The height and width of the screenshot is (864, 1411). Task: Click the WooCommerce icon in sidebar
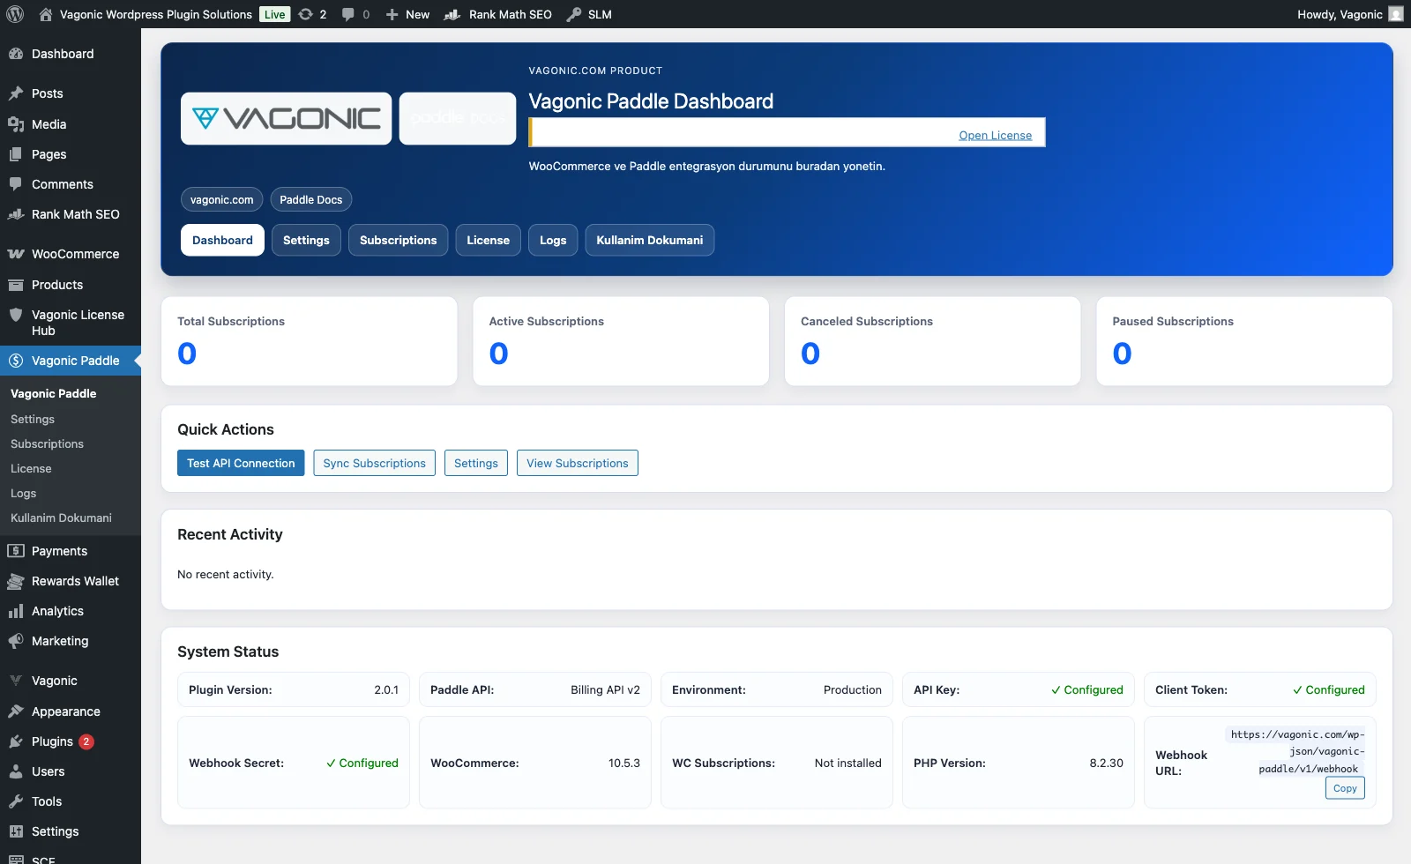[16, 254]
